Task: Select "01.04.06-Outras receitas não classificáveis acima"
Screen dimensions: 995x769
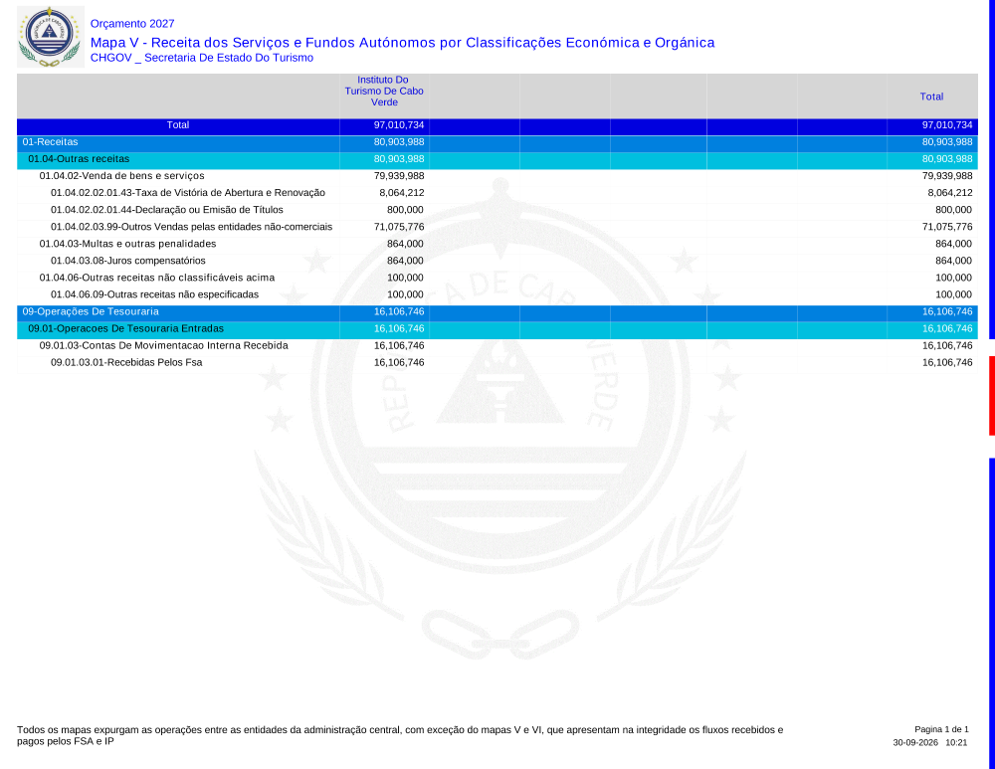Action: pyautogui.click(x=157, y=278)
